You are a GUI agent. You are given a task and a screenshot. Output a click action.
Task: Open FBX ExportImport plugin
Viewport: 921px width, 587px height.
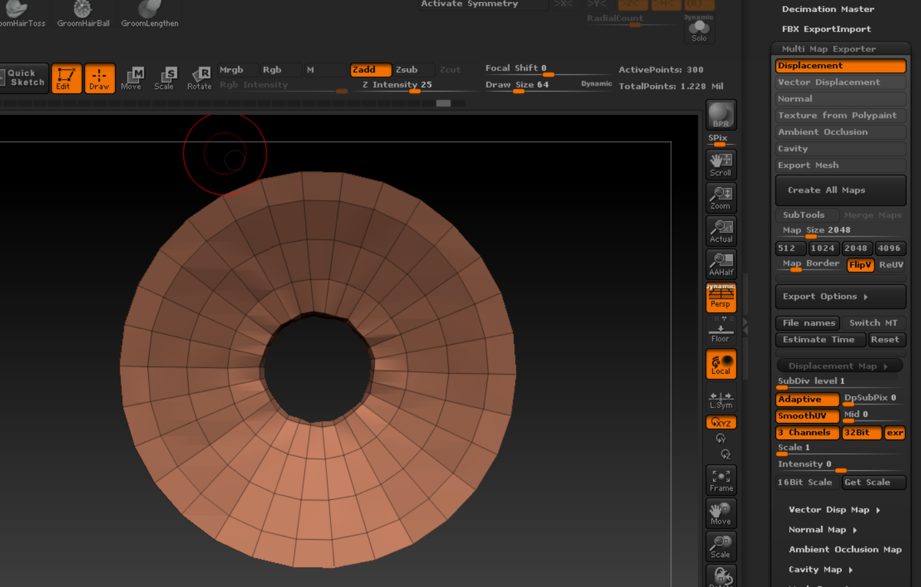coord(826,29)
